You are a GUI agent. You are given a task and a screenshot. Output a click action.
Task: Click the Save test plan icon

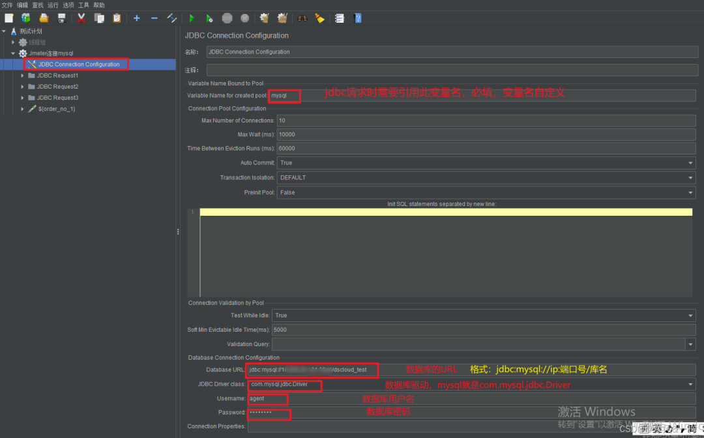point(61,18)
